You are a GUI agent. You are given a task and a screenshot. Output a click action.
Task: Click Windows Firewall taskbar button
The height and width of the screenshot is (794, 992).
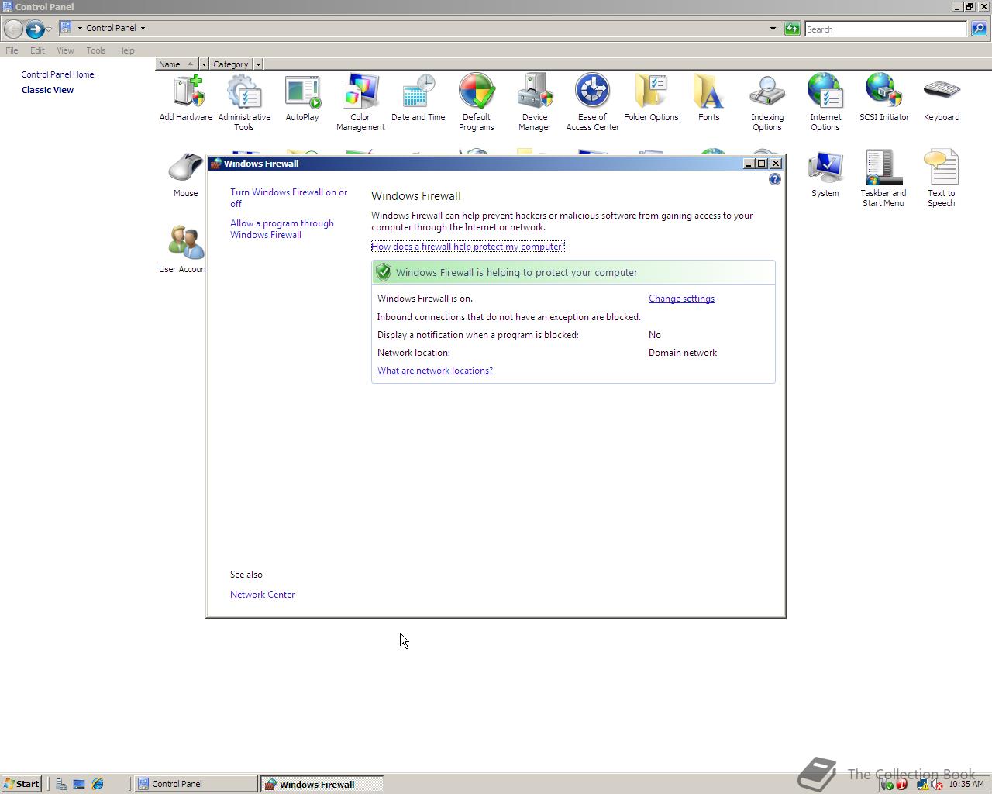click(x=322, y=784)
